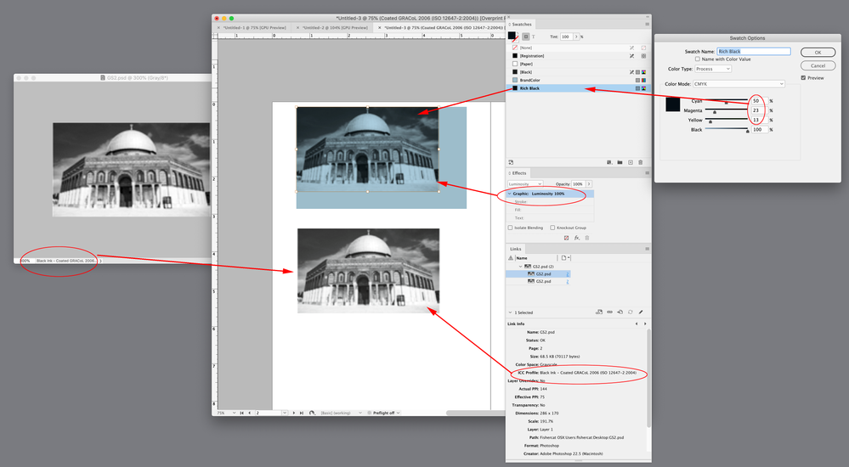Select the BrandColor swatch
Image resolution: width=849 pixels, height=467 pixels.
[x=577, y=80]
